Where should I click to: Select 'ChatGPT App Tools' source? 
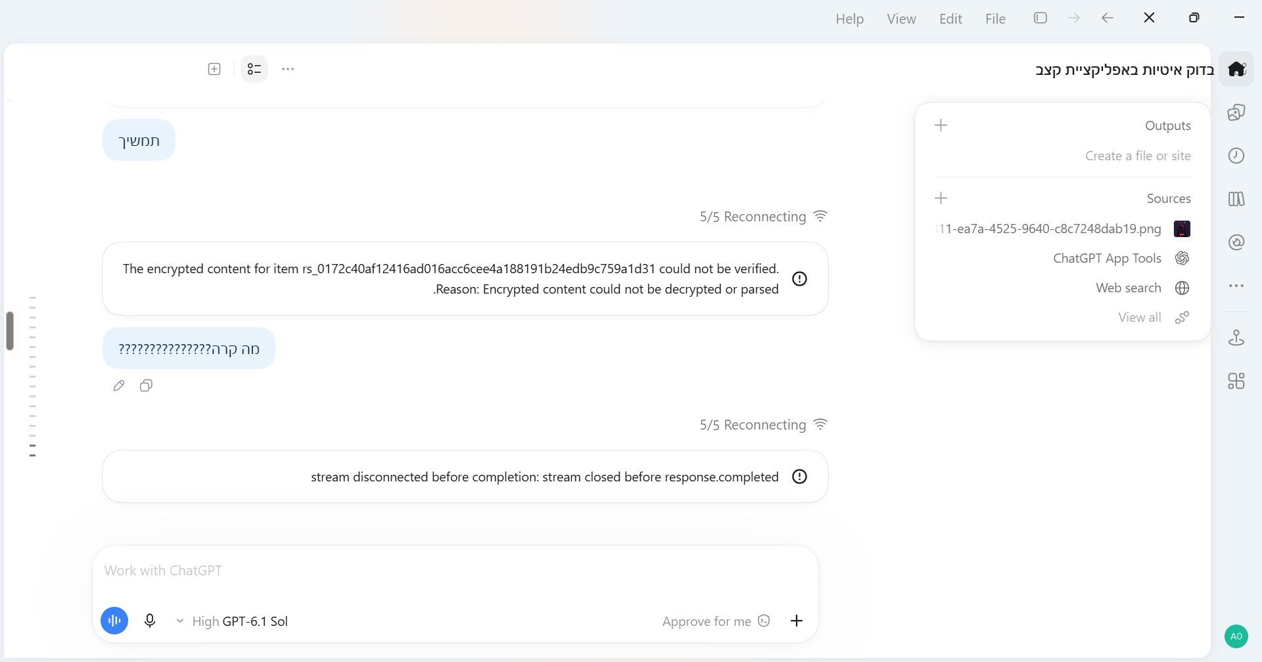click(1121, 258)
